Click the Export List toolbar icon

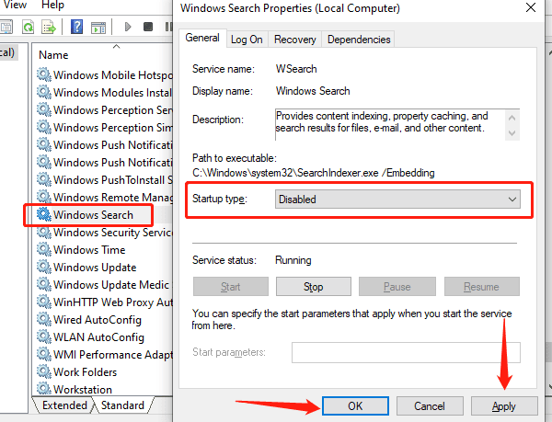(49, 27)
